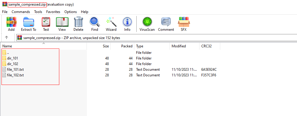The height and width of the screenshot is (116, 297).
Task: Sort list by Name column header
Action: click(44, 46)
